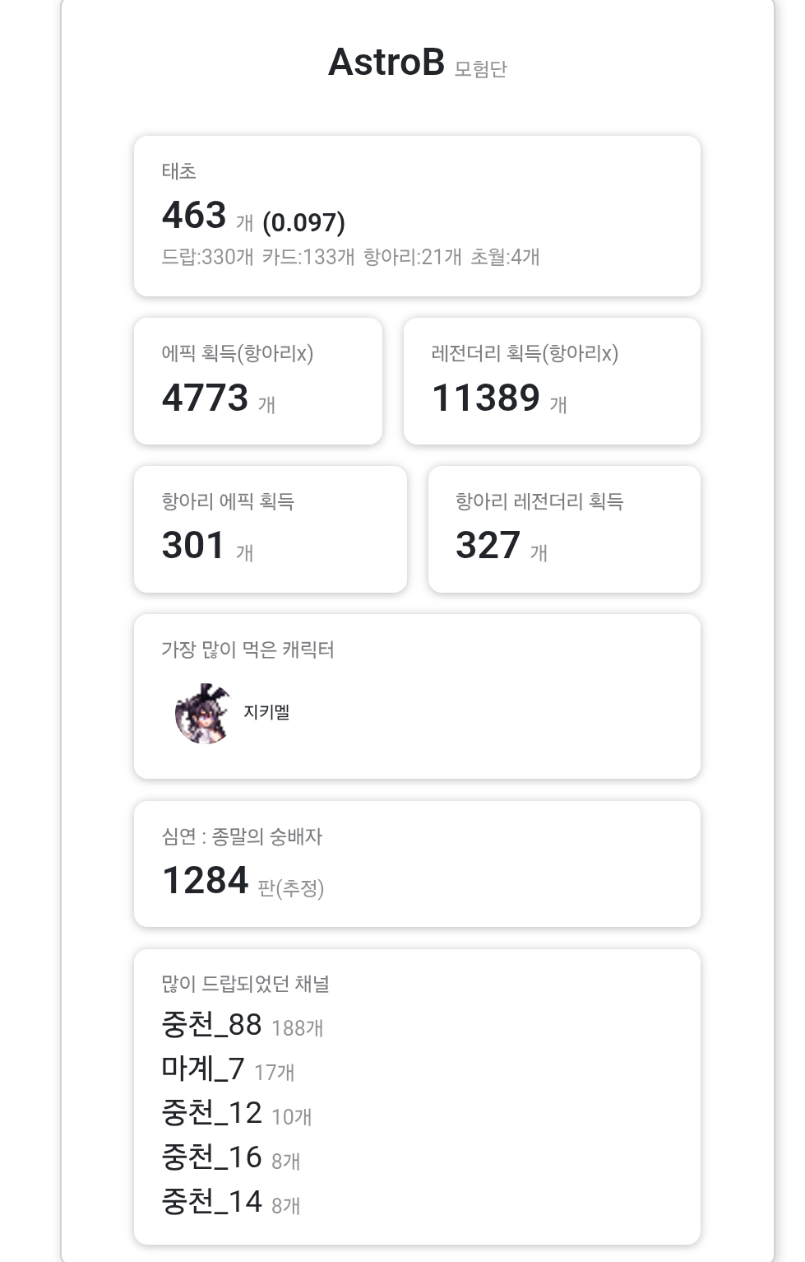Click the (0.097) ratio text
This screenshot has width=805, height=1262.
pyautogui.click(x=303, y=222)
